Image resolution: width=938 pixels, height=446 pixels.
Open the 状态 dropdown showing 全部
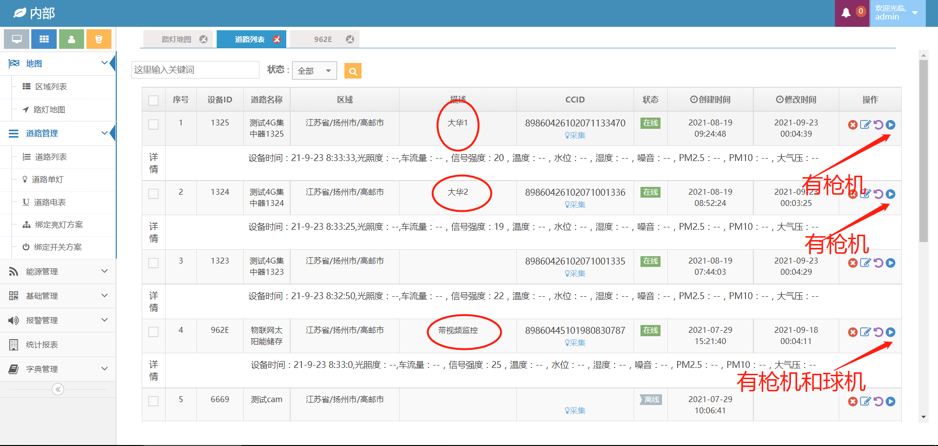pyautogui.click(x=315, y=71)
